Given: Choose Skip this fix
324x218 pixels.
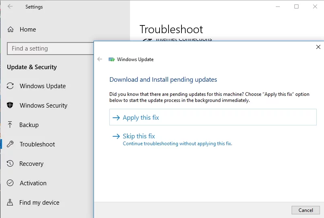Looking at the screenshot, I should pyautogui.click(x=139, y=136).
